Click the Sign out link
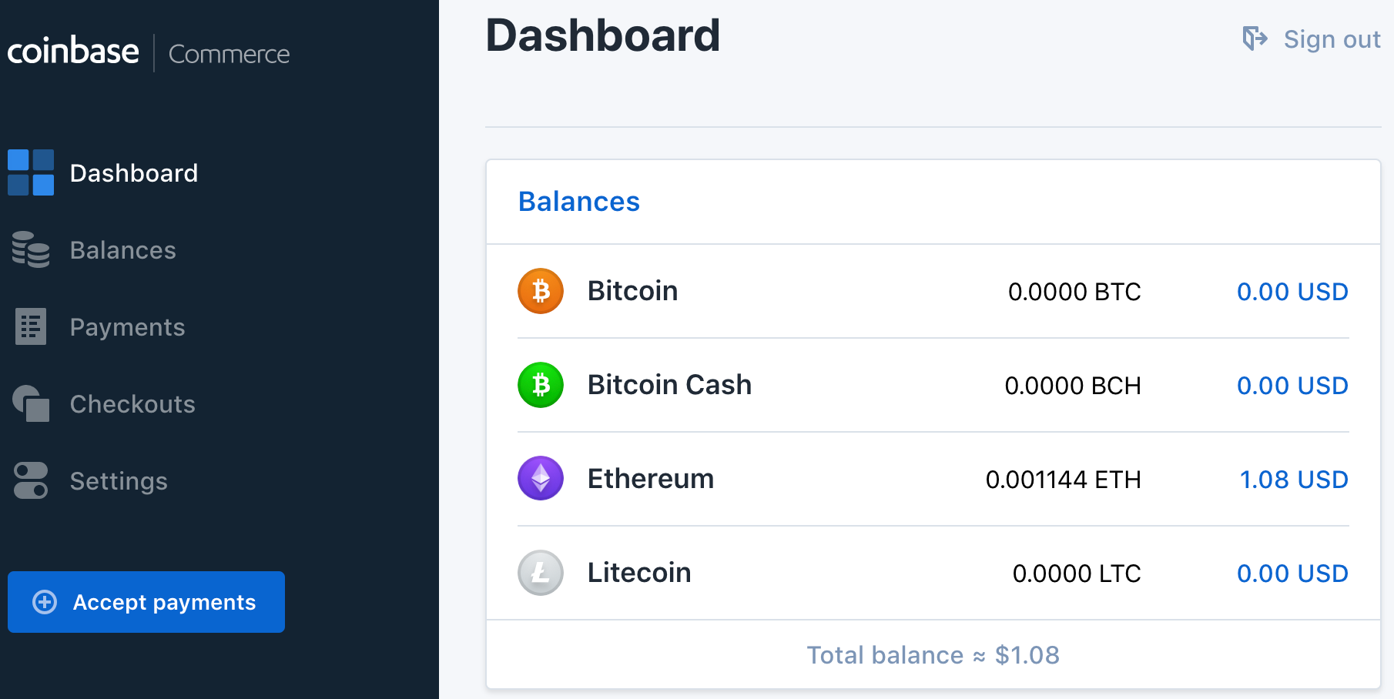 [1331, 38]
